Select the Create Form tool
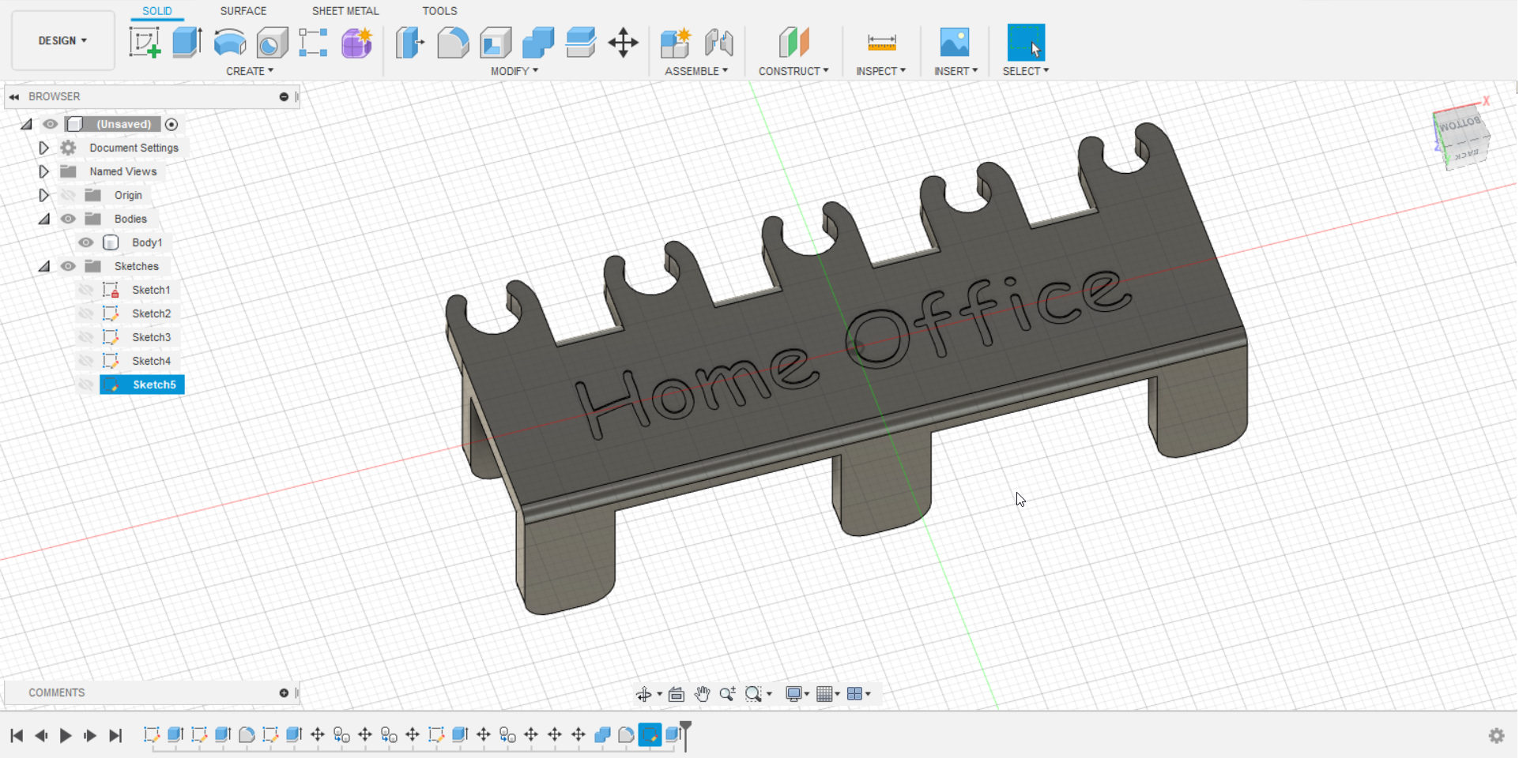 pos(357,43)
